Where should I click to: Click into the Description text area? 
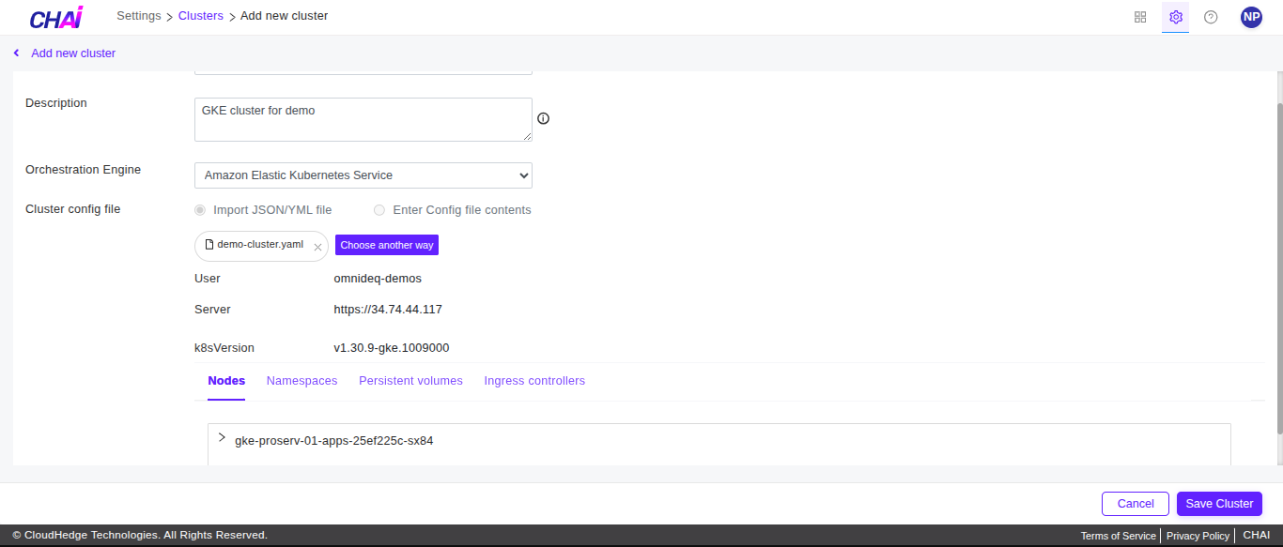[363, 119]
